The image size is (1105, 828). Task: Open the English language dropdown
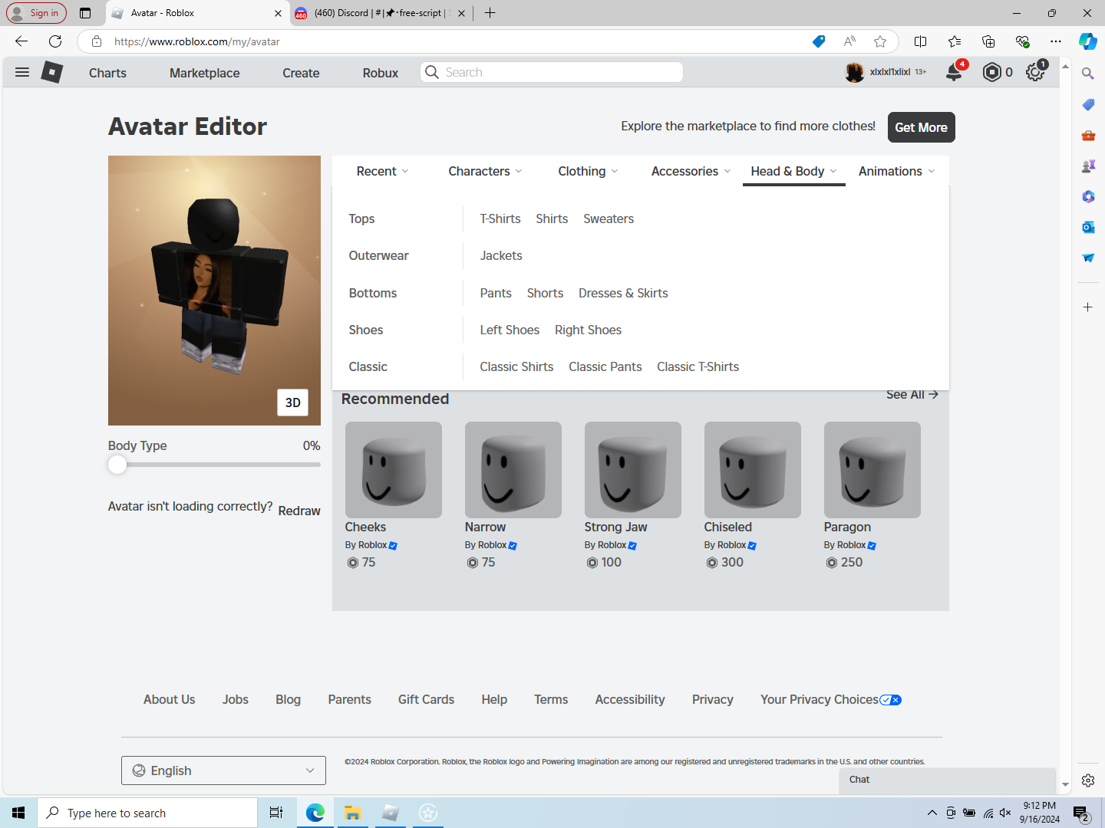click(x=223, y=770)
